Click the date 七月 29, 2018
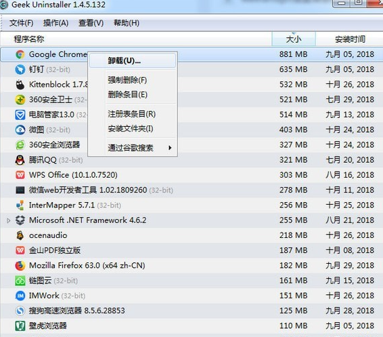This screenshot has height=337, width=383. coord(350,100)
